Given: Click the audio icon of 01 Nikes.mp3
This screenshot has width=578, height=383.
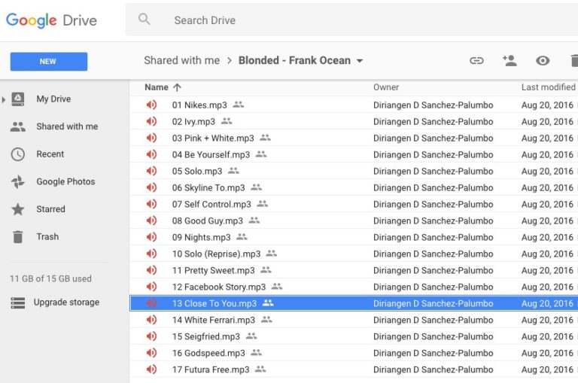Looking at the screenshot, I should 151,105.
